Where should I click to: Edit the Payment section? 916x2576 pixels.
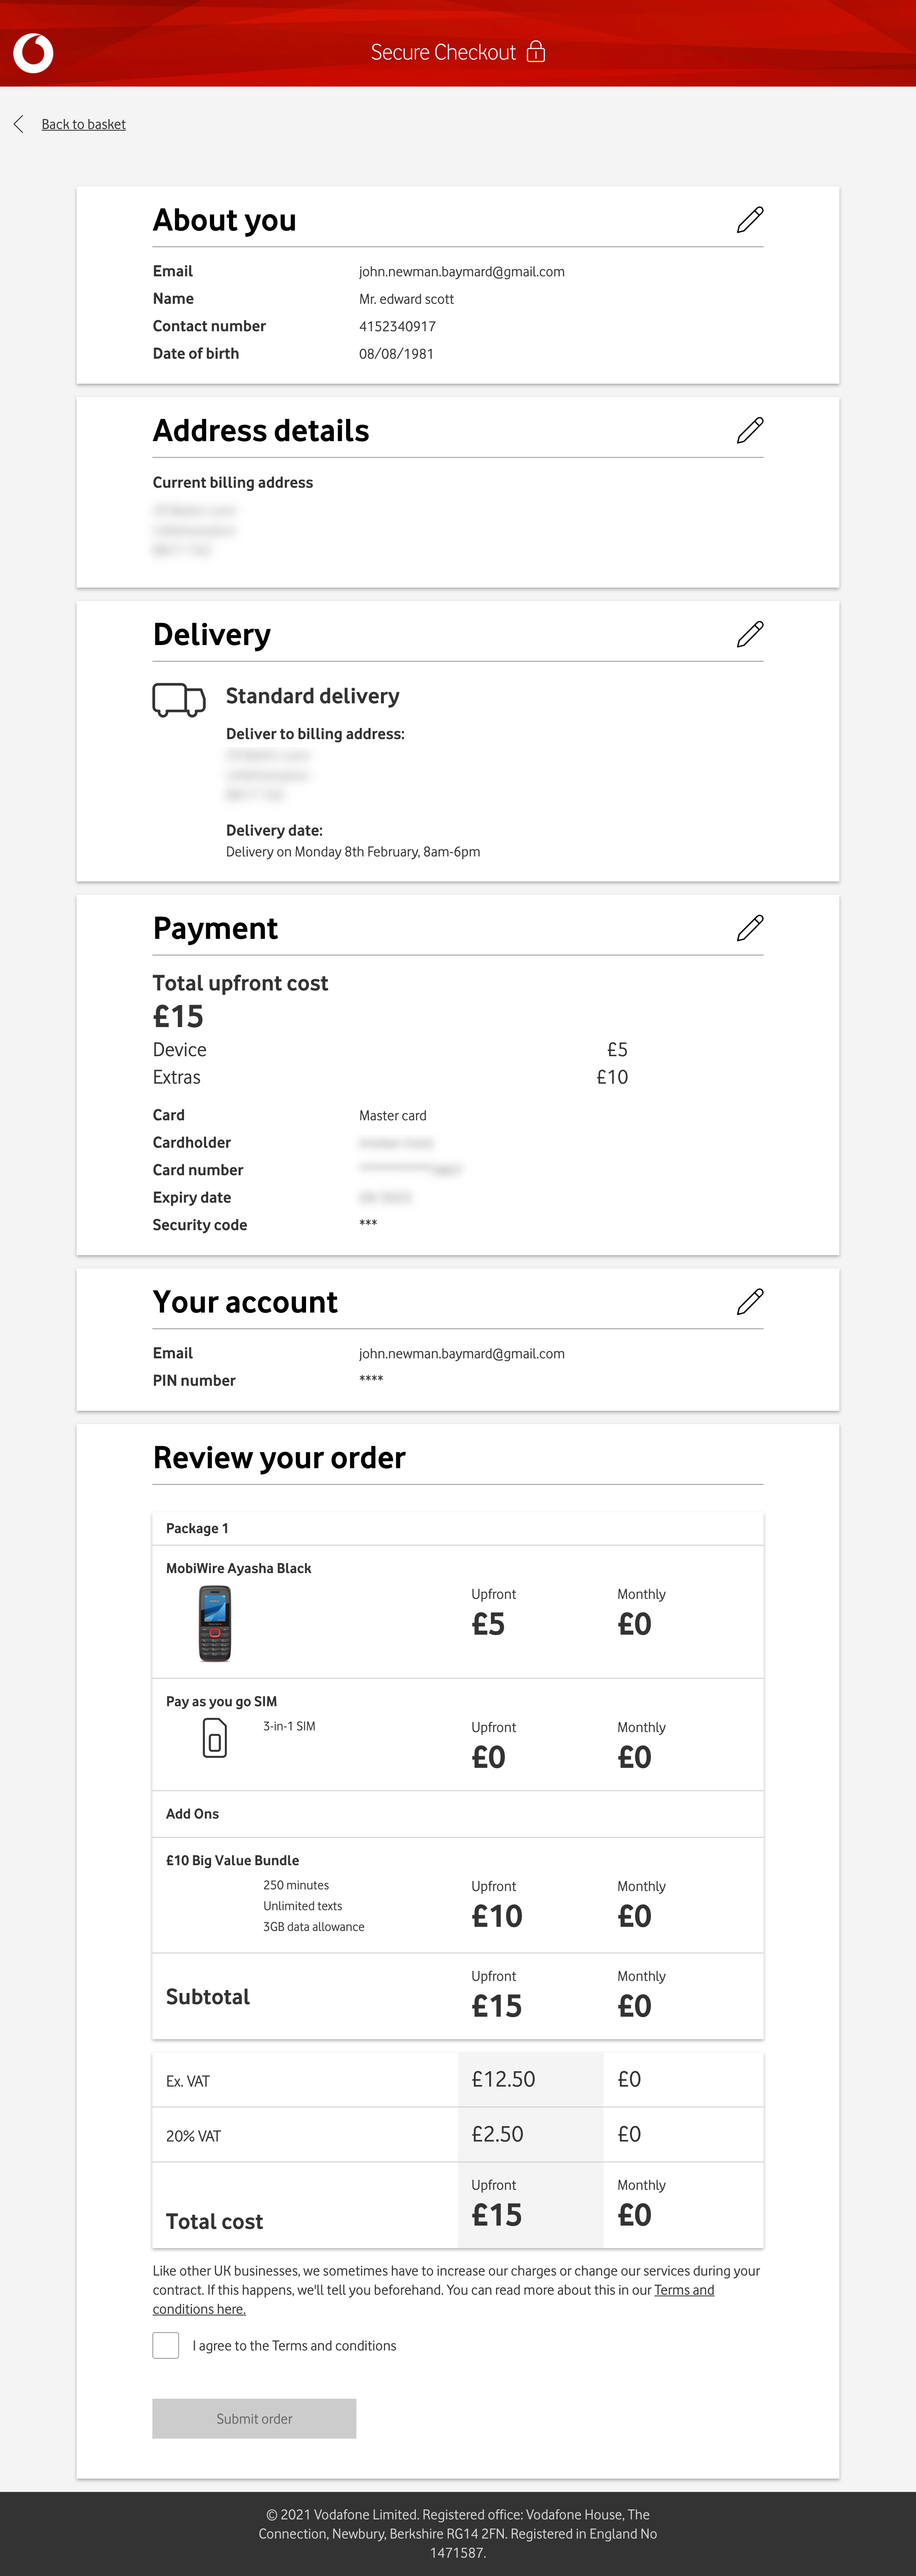(749, 928)
